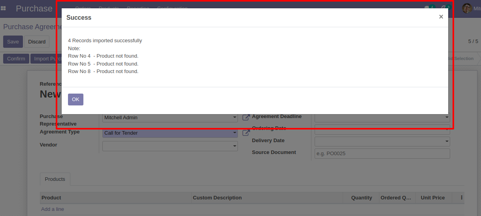481x216 pixels.
Task: Click the Success dialog title
Action: 79,18
